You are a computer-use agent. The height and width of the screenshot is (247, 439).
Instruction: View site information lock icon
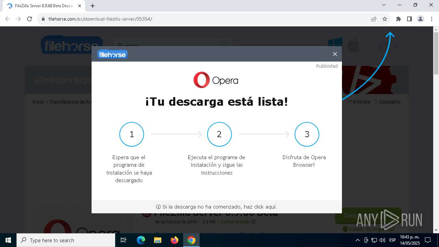coord(43,19)
